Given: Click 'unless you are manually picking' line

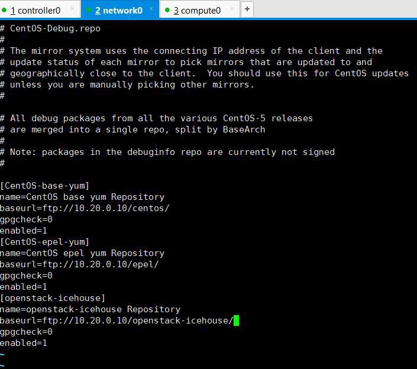Looking at the screenshot, I should pos(127,85).
